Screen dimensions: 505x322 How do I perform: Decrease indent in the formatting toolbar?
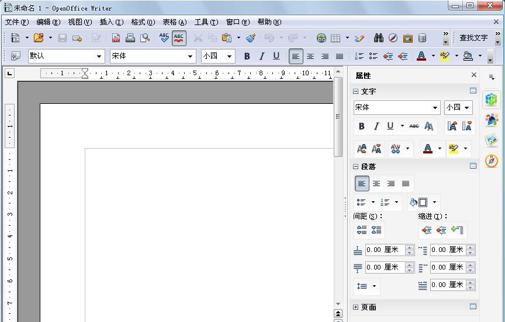388,56
